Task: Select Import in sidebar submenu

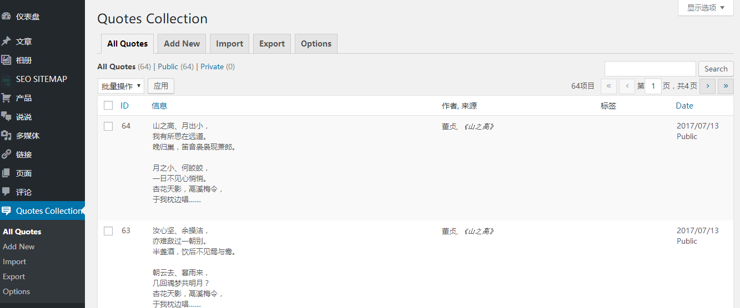Action: click(x=14, y=261)
